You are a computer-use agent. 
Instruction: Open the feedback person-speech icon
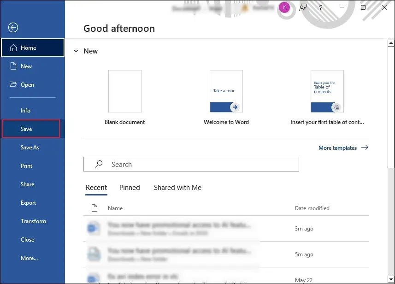303,7
